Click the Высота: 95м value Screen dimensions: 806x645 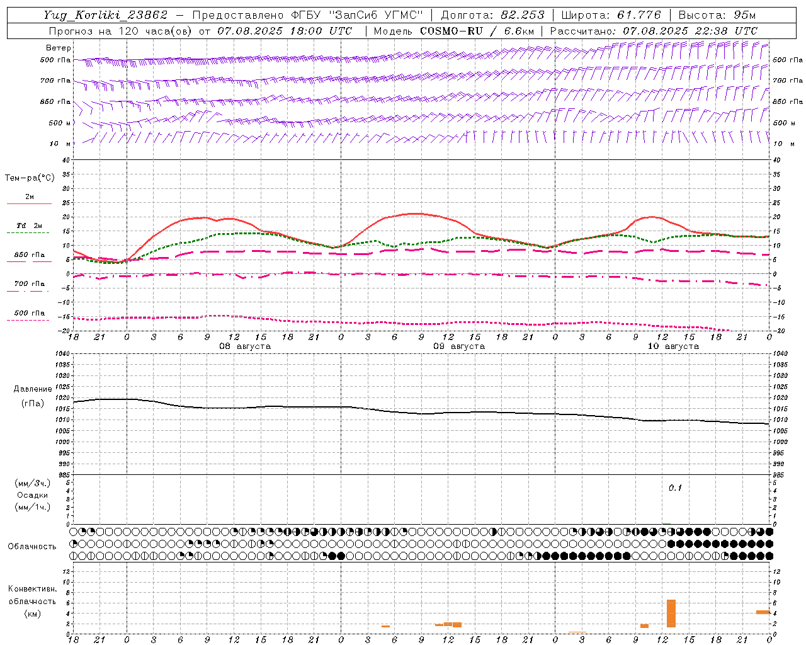click(717, 15)
